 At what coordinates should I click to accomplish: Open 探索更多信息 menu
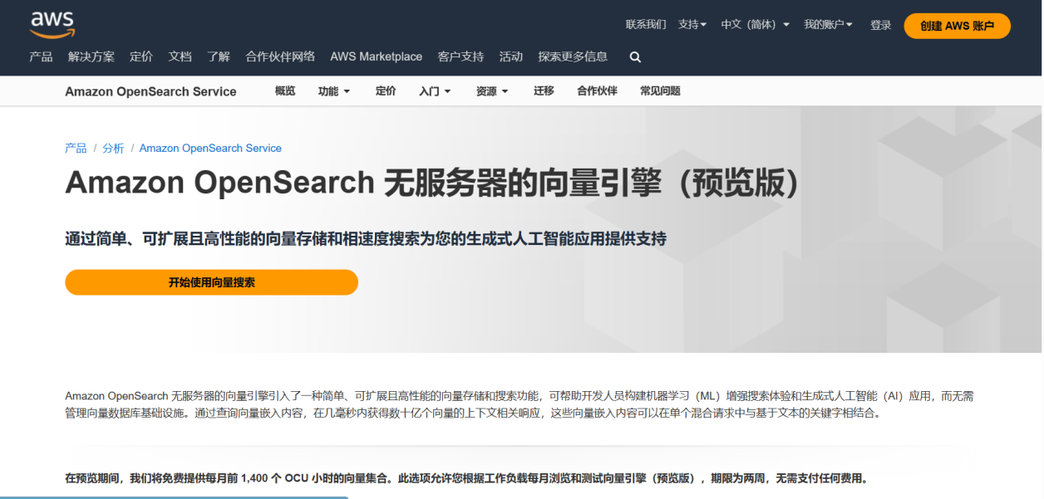point(573,56)
